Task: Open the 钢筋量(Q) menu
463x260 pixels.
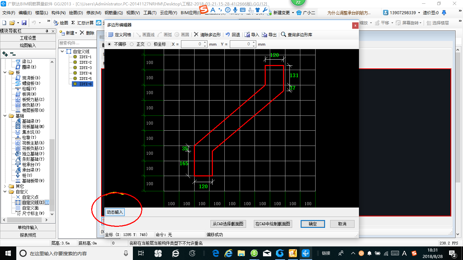Action: coord(114,13)
